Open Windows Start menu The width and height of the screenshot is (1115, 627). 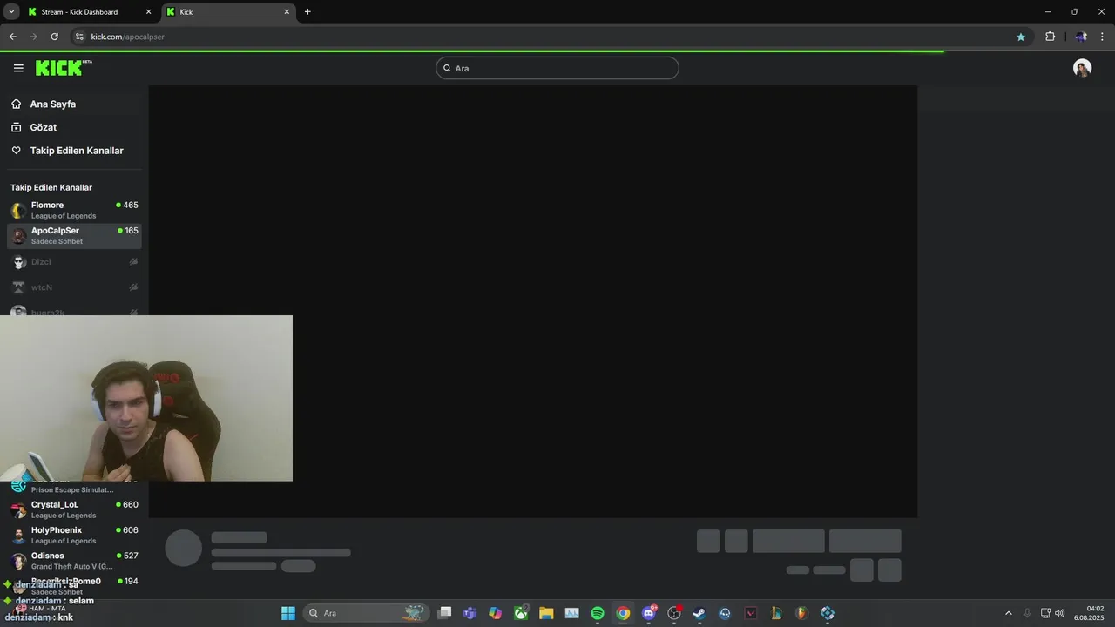288,613
